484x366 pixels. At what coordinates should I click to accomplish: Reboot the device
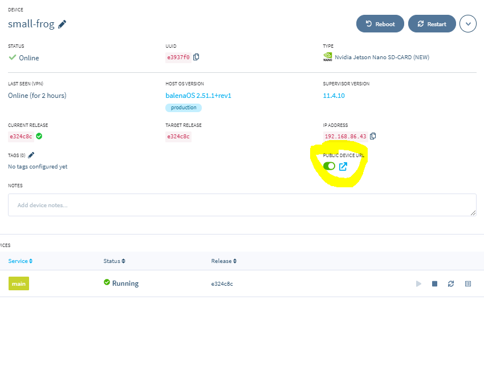[x=380, y=23]
